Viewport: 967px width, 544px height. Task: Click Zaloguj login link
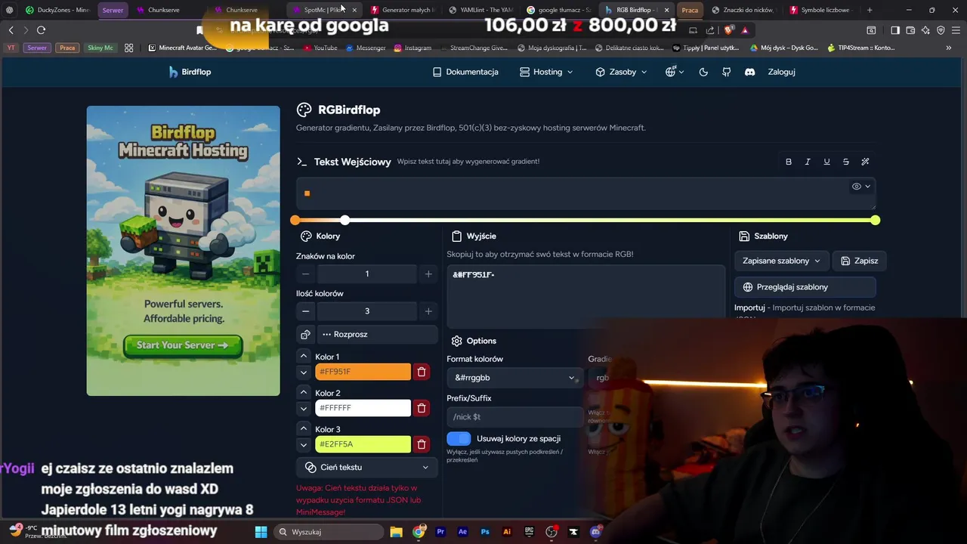781,72
